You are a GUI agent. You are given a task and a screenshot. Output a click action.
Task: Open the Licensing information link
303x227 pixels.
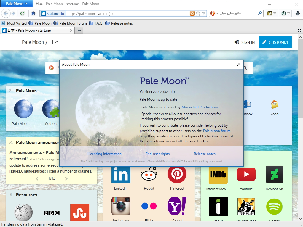(x=104, y=154)
